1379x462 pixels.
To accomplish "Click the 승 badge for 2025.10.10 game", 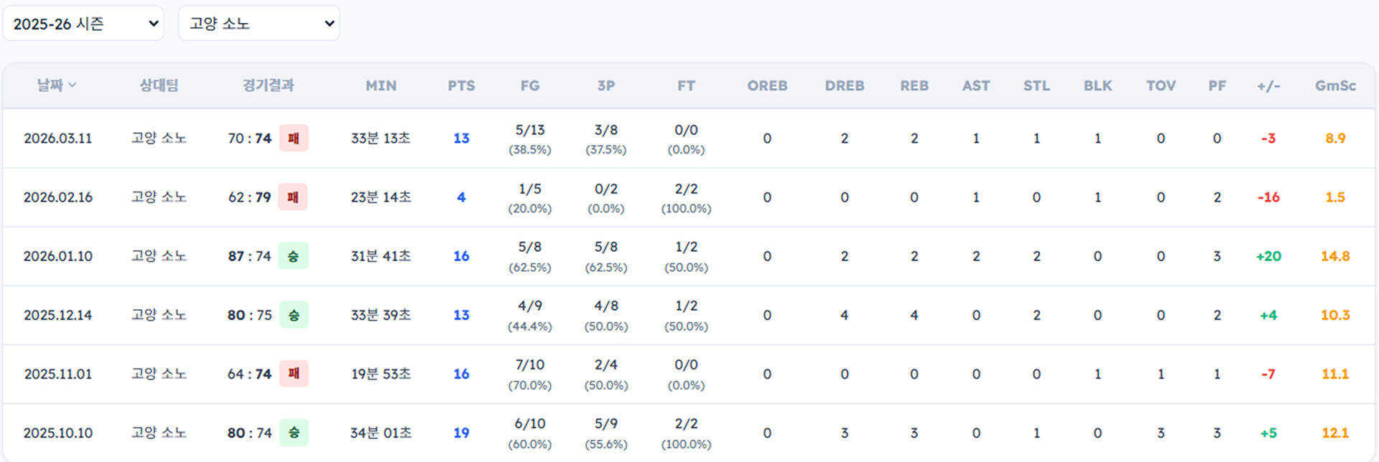I will 293,433.
